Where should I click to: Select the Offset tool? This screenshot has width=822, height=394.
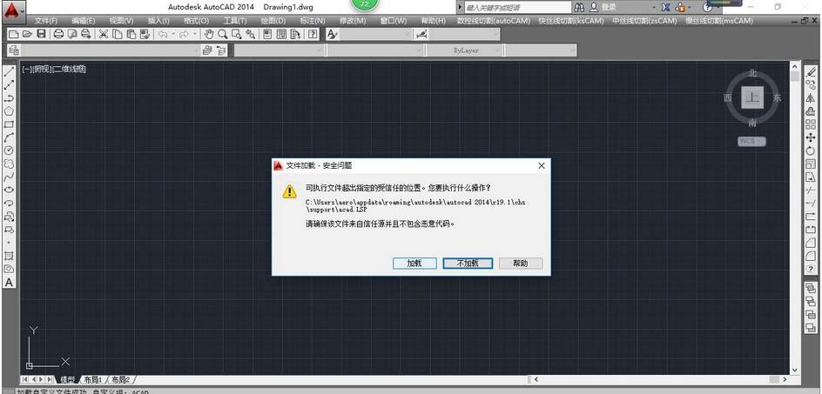[811, 111]
